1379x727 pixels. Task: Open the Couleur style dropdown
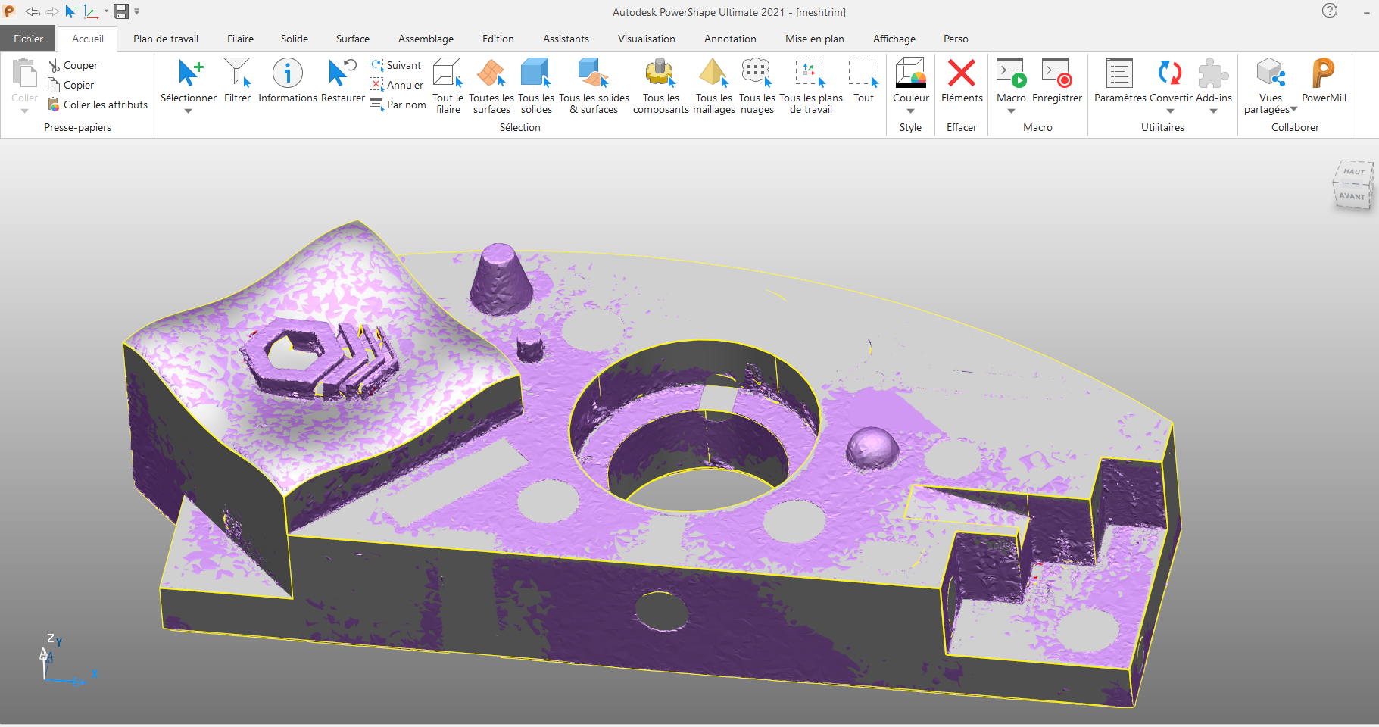click(x=910, y=111)
